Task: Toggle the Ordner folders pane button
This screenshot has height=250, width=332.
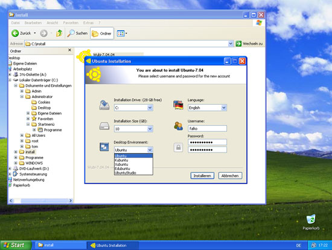Action: point(102,33)
